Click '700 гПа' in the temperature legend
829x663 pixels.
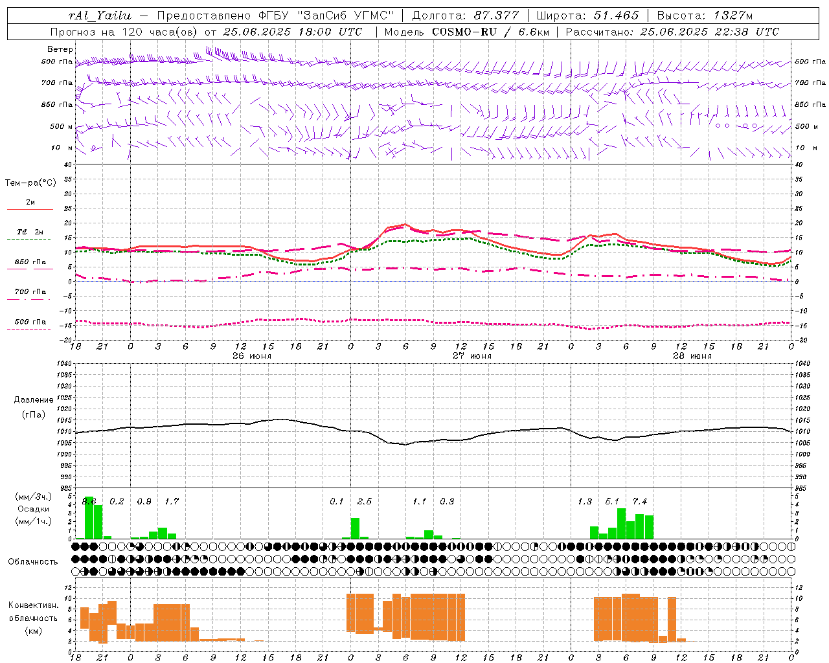click(30, 291)
